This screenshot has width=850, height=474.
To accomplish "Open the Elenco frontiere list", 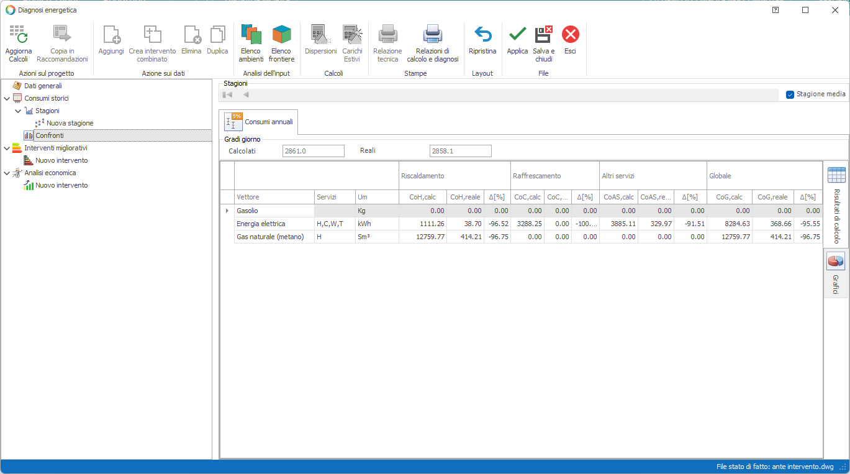I will pyautogui.click(x=281, y=35).
